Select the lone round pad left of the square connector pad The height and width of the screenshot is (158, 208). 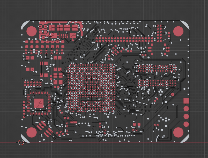(173, 95)
